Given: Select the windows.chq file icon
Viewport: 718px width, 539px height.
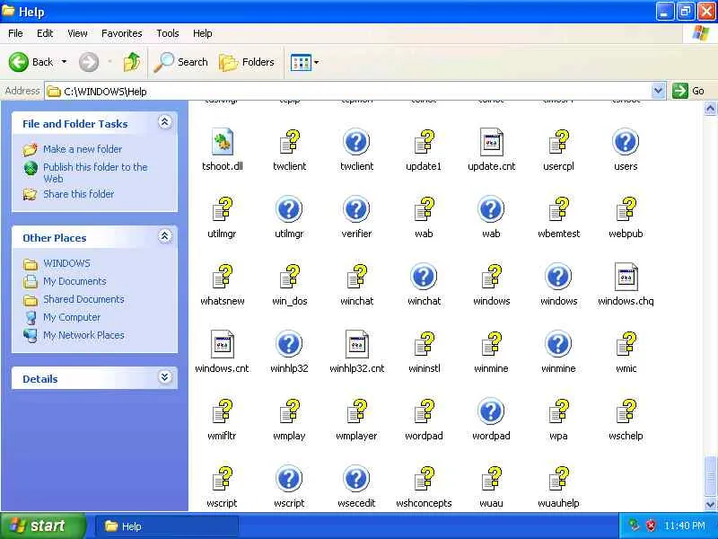Looking at the screenshot, I should 626,277.
